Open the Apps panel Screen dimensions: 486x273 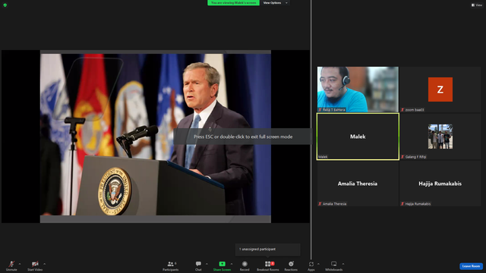[x=311, y=265]
